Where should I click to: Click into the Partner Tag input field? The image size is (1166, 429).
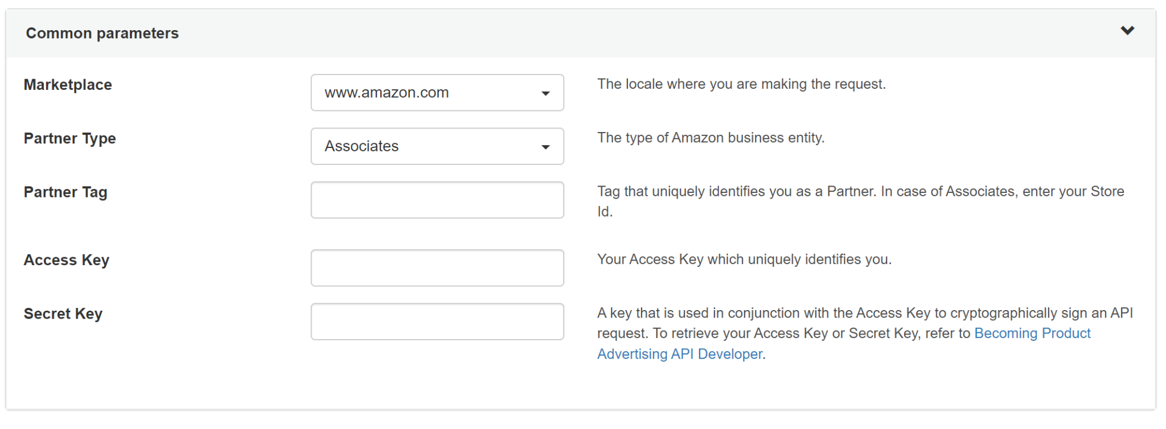pyautogui.click(x=436, y=200)
